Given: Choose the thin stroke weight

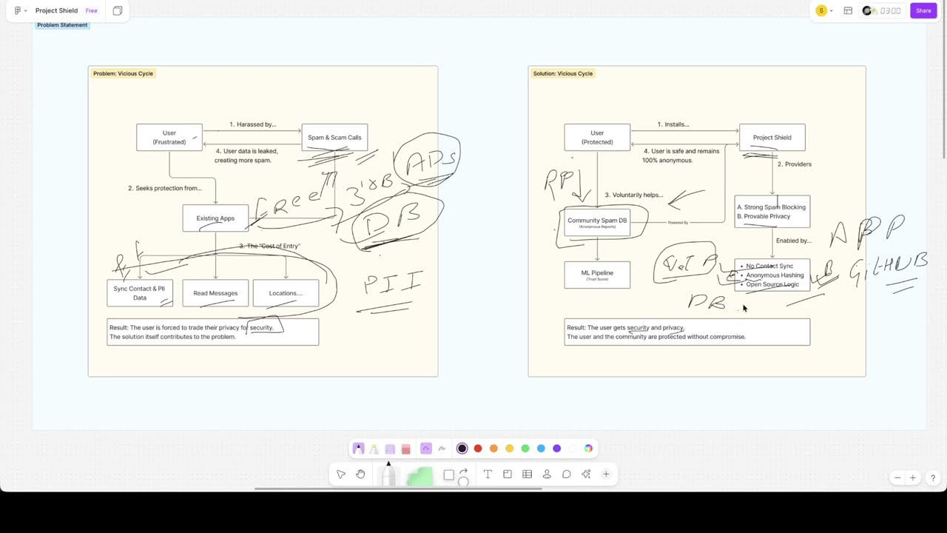Looking at the screenshot, I should [x=426, y=449].
